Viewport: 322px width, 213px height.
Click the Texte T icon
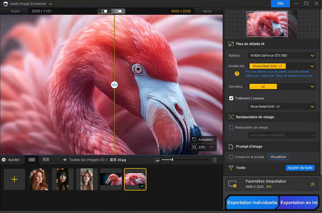point(231,168)
